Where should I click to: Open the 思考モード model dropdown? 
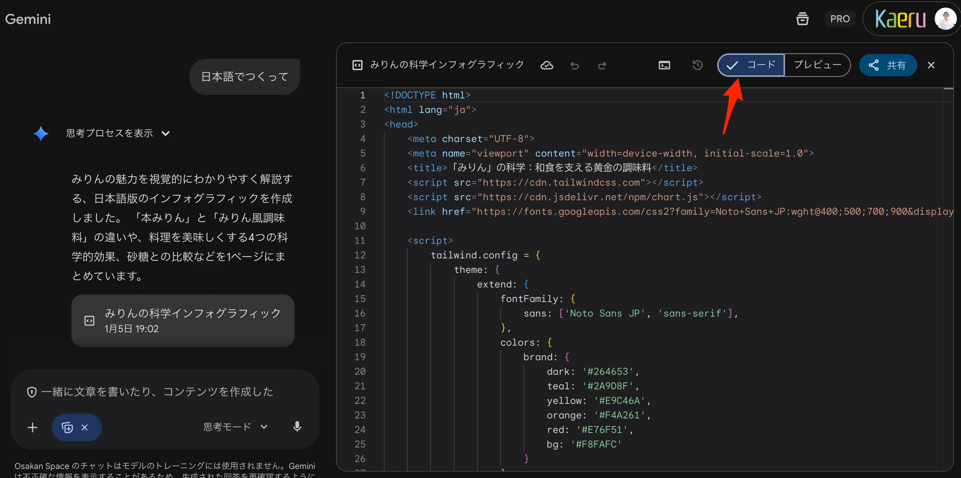click(235, 427)
